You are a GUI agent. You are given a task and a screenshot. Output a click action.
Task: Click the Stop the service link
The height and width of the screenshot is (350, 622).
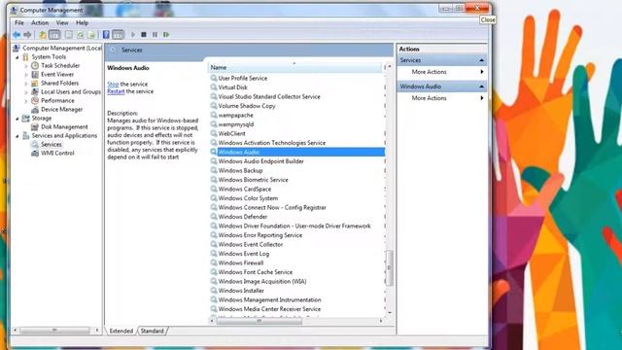pyautogui.click(x=113, y=85)
